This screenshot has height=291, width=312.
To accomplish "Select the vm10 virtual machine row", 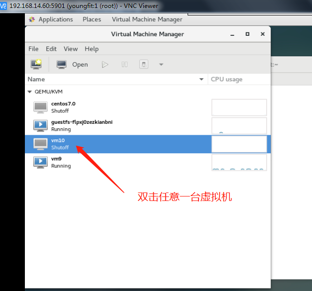I will tap(148, 144).
